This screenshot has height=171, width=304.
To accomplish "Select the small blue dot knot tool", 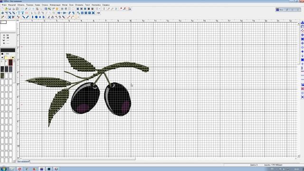I will [x=40, y=17].
